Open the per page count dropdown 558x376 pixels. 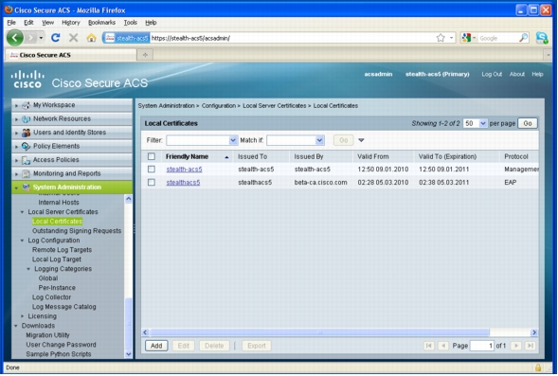475,123
